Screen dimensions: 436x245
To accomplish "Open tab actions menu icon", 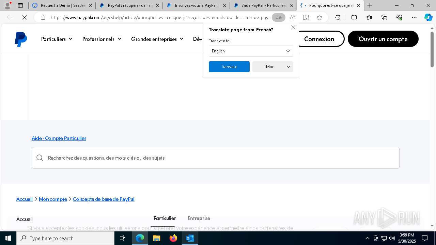I will pyautogui.click(x=20, y=5).
